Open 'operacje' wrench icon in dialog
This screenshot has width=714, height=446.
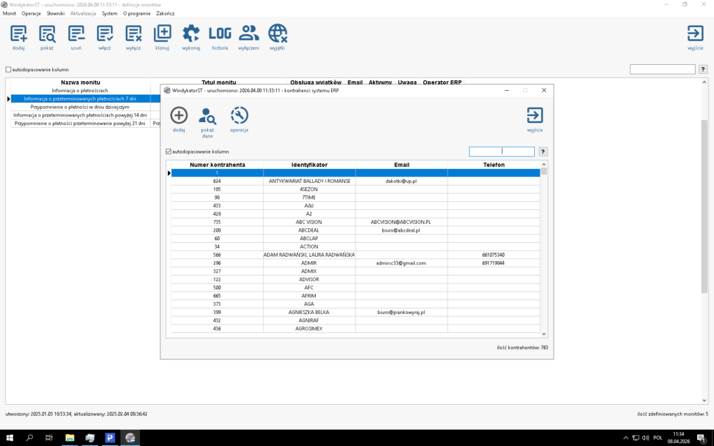point(239,119)
